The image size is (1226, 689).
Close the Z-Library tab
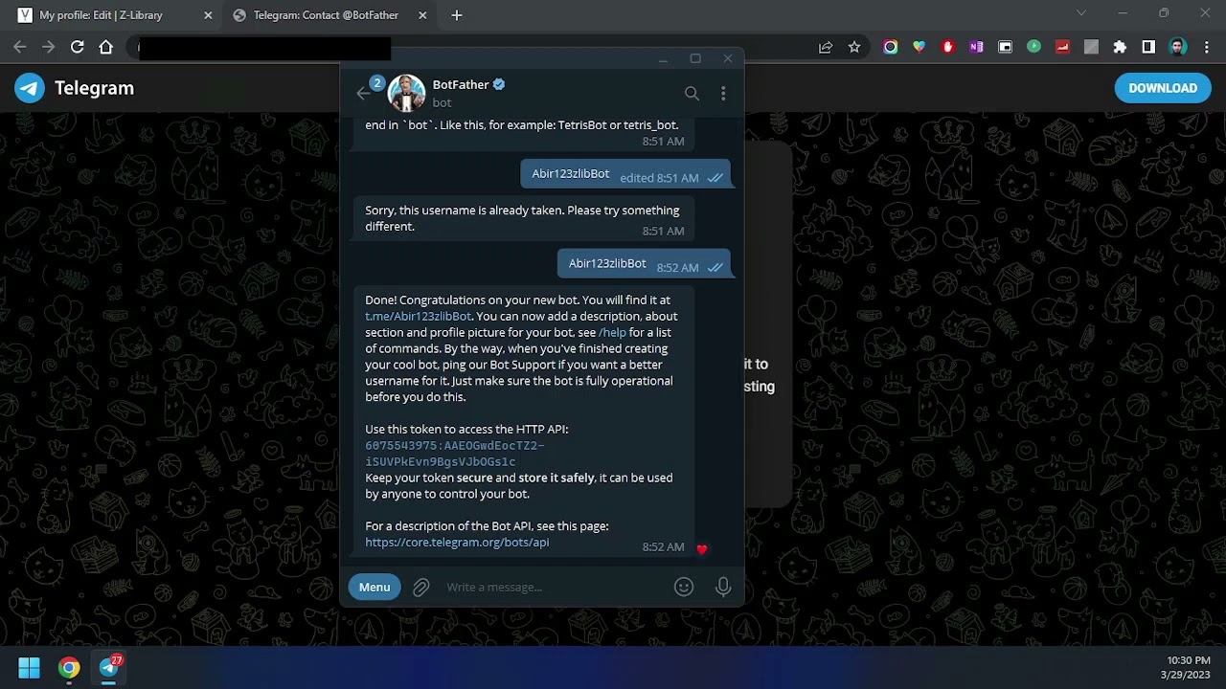point(208,15)
